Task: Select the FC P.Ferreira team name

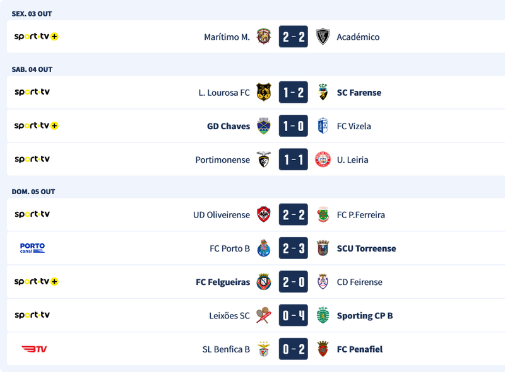Action: point(362,215)
